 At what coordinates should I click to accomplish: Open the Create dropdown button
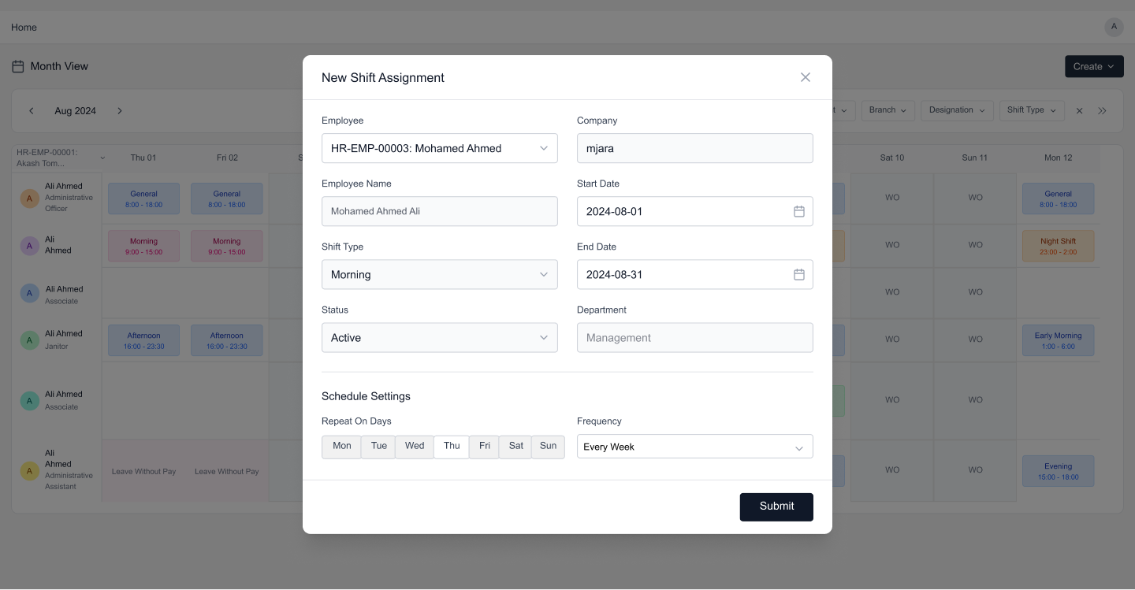pos(1094,66)
